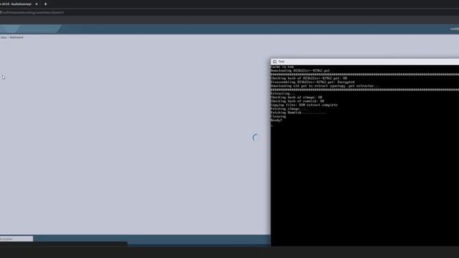
Task: Open the Netzwerk breadcrumb link
Action: click(16, 37)
